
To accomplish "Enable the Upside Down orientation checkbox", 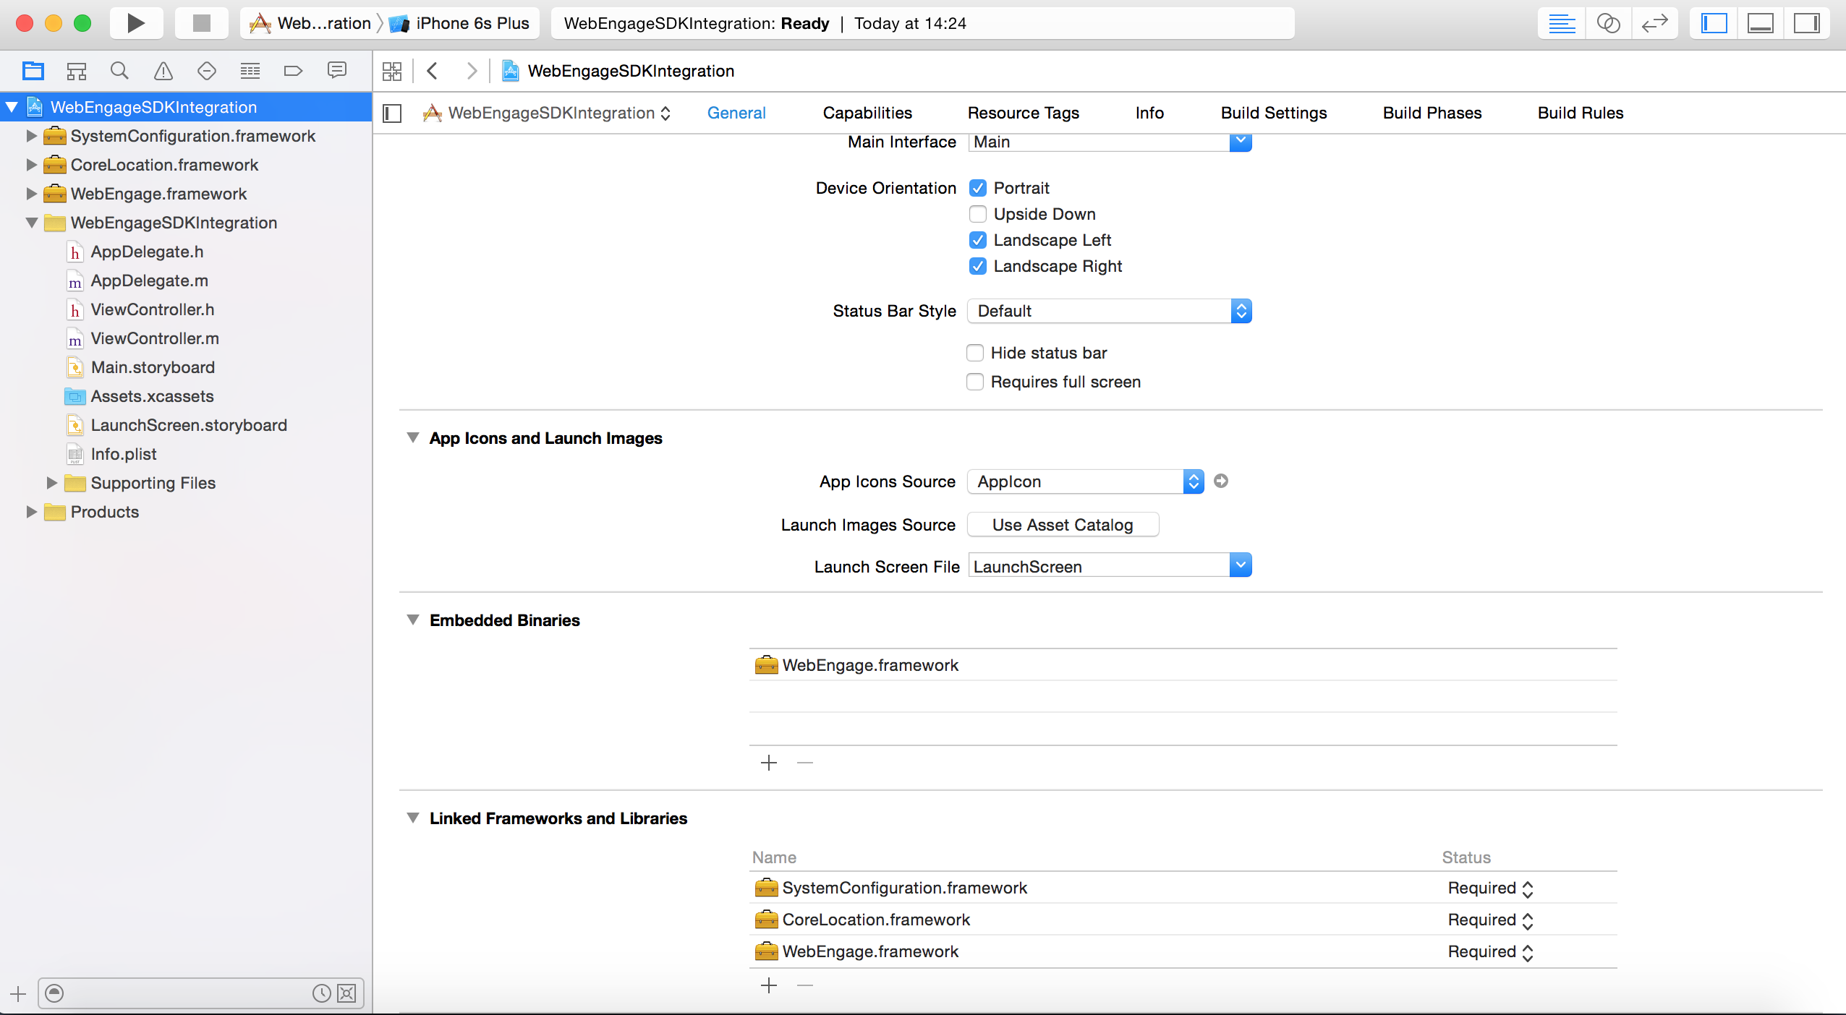I will (x=978, y=214).
